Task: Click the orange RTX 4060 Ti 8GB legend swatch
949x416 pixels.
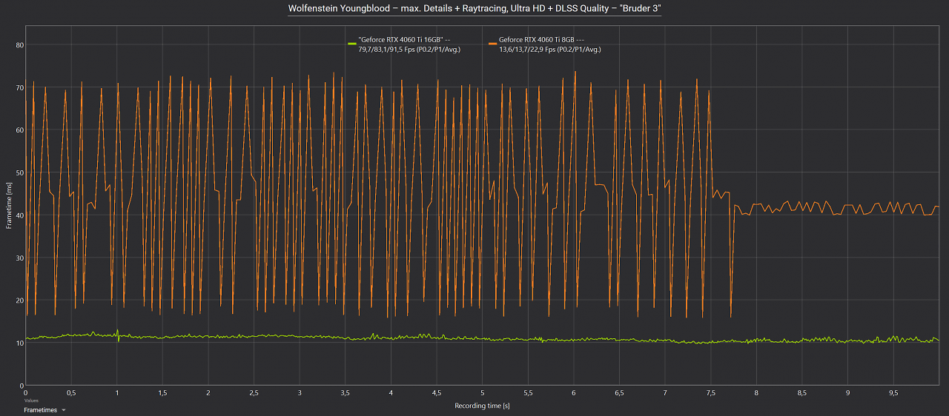Action: tap(492, 44)
